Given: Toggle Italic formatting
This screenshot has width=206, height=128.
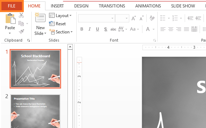Looking at the screenshot, I should point(90,29).
